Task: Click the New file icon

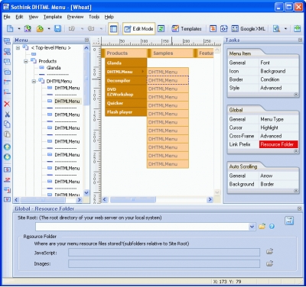Action: (x=10, y=29)
